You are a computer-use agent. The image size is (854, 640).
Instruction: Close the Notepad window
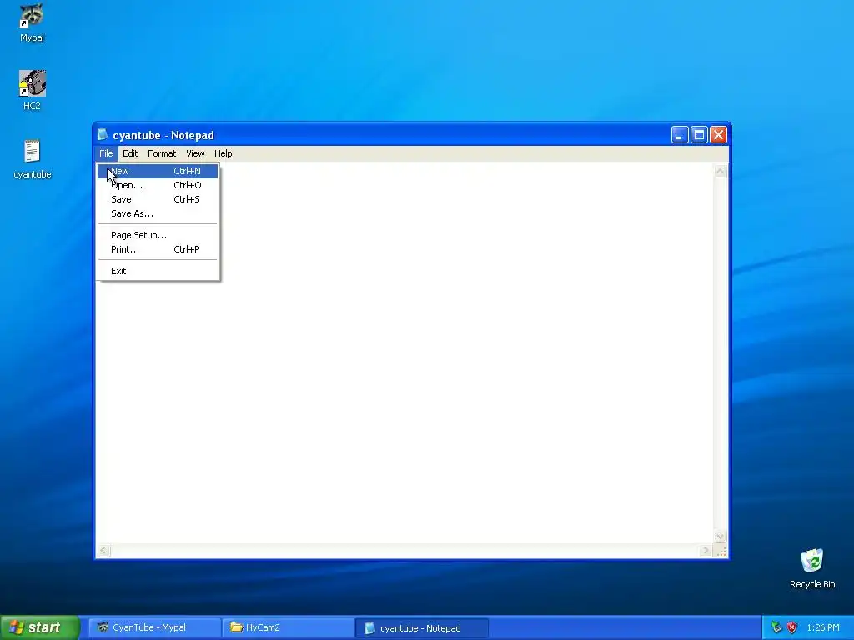click(x=718, y=134)
